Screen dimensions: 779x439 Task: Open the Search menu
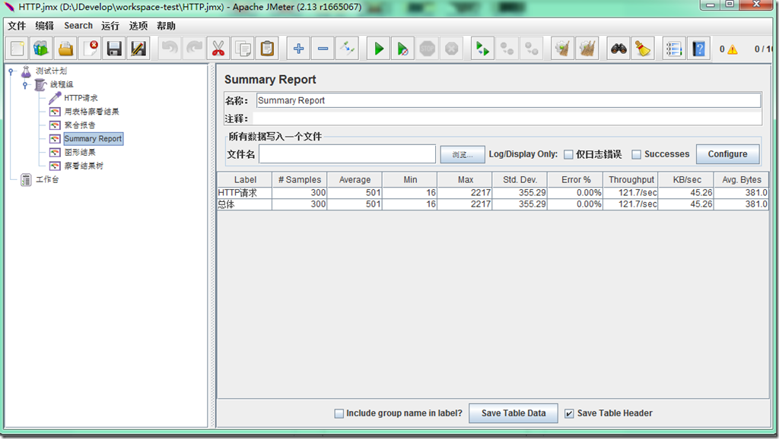78,26
